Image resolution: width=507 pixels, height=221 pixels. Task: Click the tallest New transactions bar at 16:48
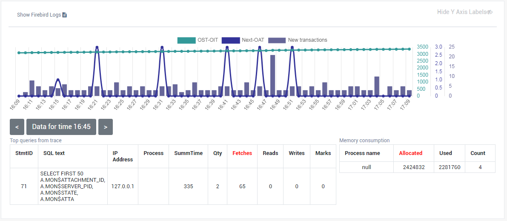272,75
